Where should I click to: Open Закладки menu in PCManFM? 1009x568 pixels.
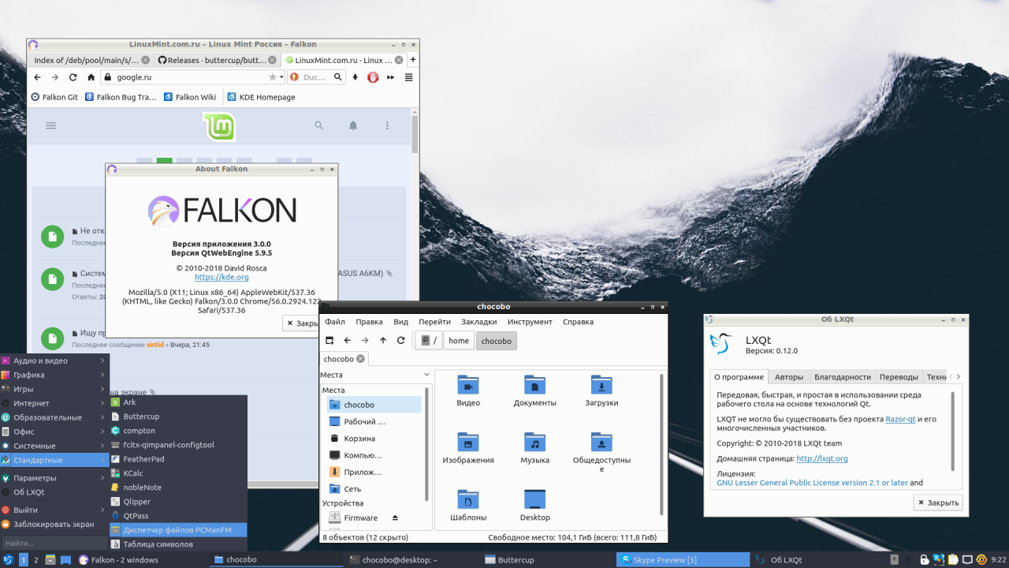coord(479,322)
